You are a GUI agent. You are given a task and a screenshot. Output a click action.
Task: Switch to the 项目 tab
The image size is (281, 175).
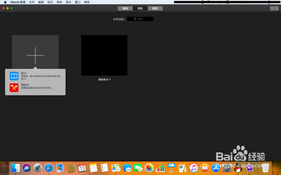140,8
